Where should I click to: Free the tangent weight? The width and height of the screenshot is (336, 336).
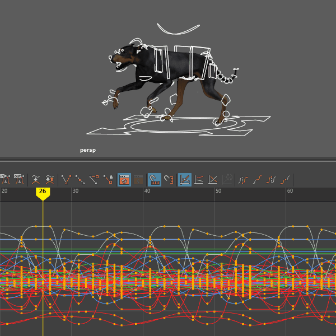coord(94,180)
